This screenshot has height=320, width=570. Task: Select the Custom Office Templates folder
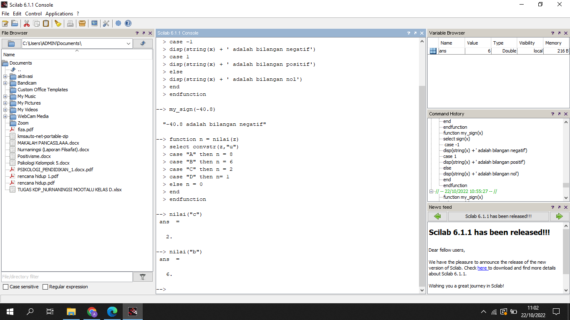pyautogui.click(x=43, y=90)
